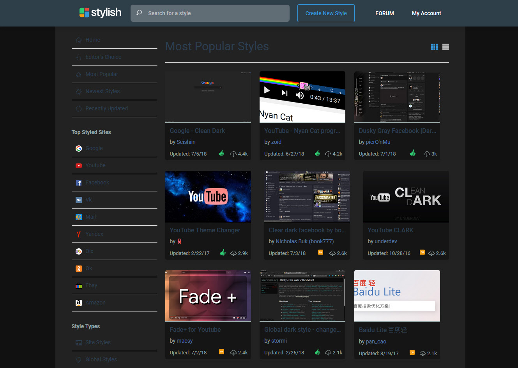Click thumbs-up on Global dark style card
Viewport: 518px width, 368px height.
point(317,352)
